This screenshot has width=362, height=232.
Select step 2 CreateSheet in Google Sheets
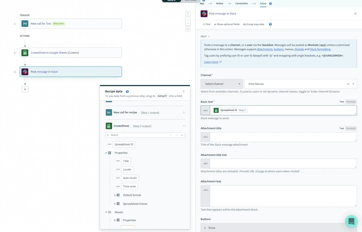click(71, 53)
